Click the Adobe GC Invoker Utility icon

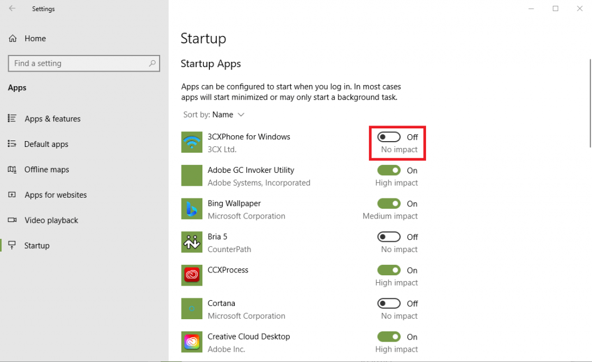[x=192, y=176]
